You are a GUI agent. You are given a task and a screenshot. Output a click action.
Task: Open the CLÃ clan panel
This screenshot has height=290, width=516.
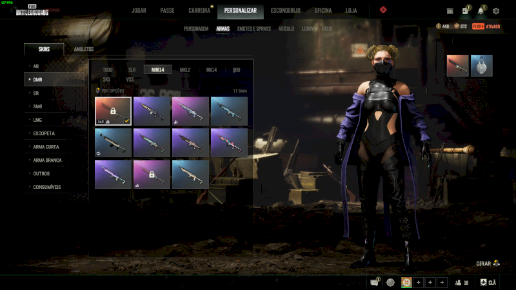click(488, 282)
